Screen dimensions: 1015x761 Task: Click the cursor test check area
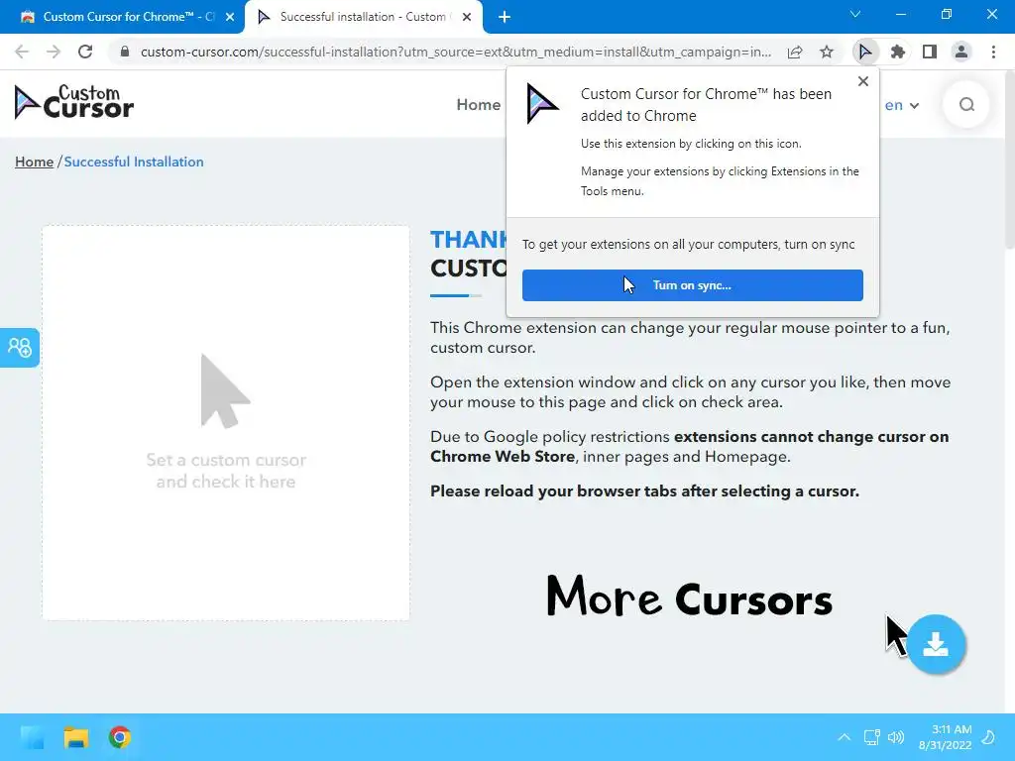coord(226,422)
